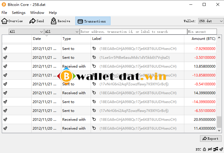Click the confirmed checkmark on the -13.85800000 row

(x=5, y=75)
